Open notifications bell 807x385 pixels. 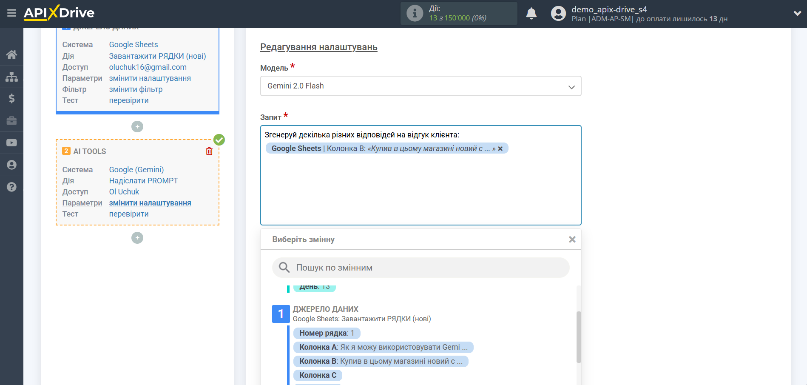pos(531,14)
